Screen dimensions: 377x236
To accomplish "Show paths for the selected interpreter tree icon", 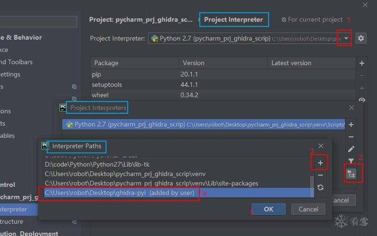I will pyautogui.click(x=351, y=174).
